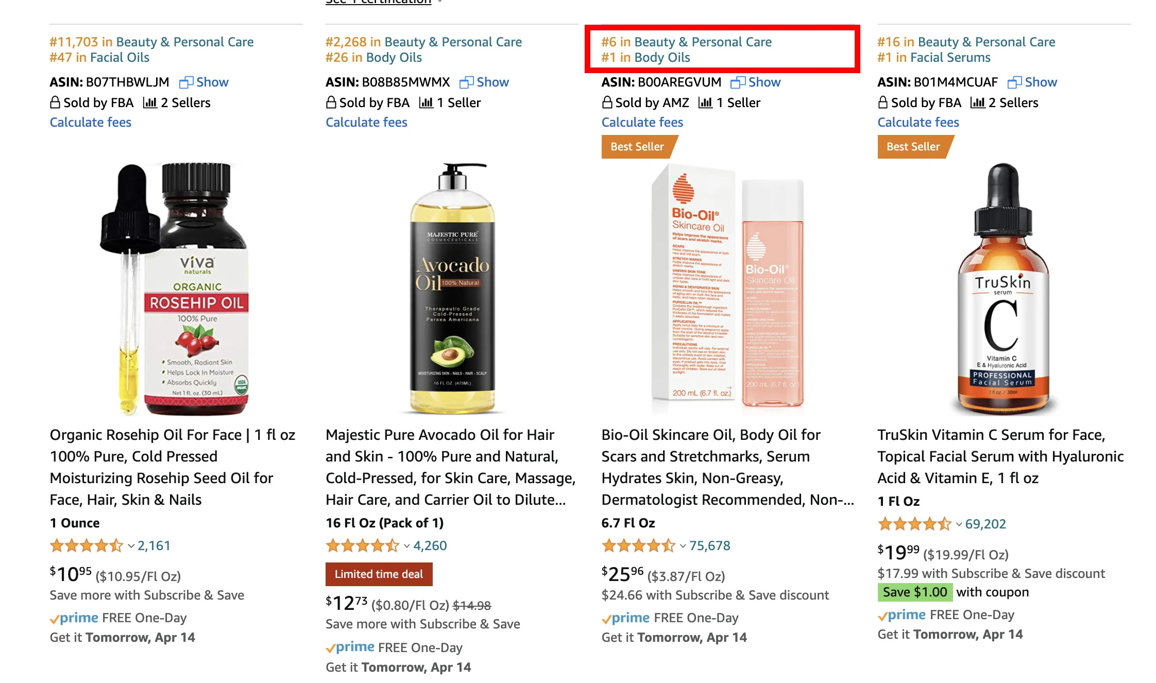1156x683 pixels.
Task: Click the sellers chart icon for TruSkin serum
Action: [x=977, y=103]
